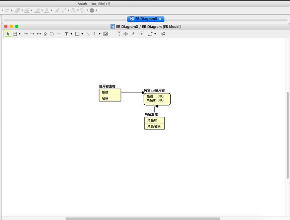Select the Many-to-Many Relationship tool
290x220 pixels.
pos(39,34)
